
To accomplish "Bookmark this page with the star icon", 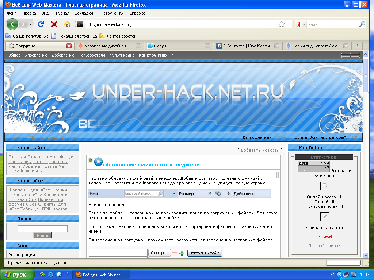I will (x=282, y=24).
